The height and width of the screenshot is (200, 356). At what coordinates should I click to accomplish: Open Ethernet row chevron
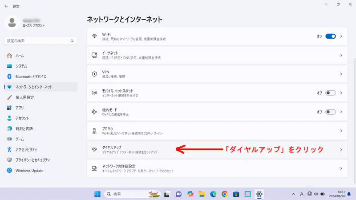pyautogui.click(x=341, y=55)
